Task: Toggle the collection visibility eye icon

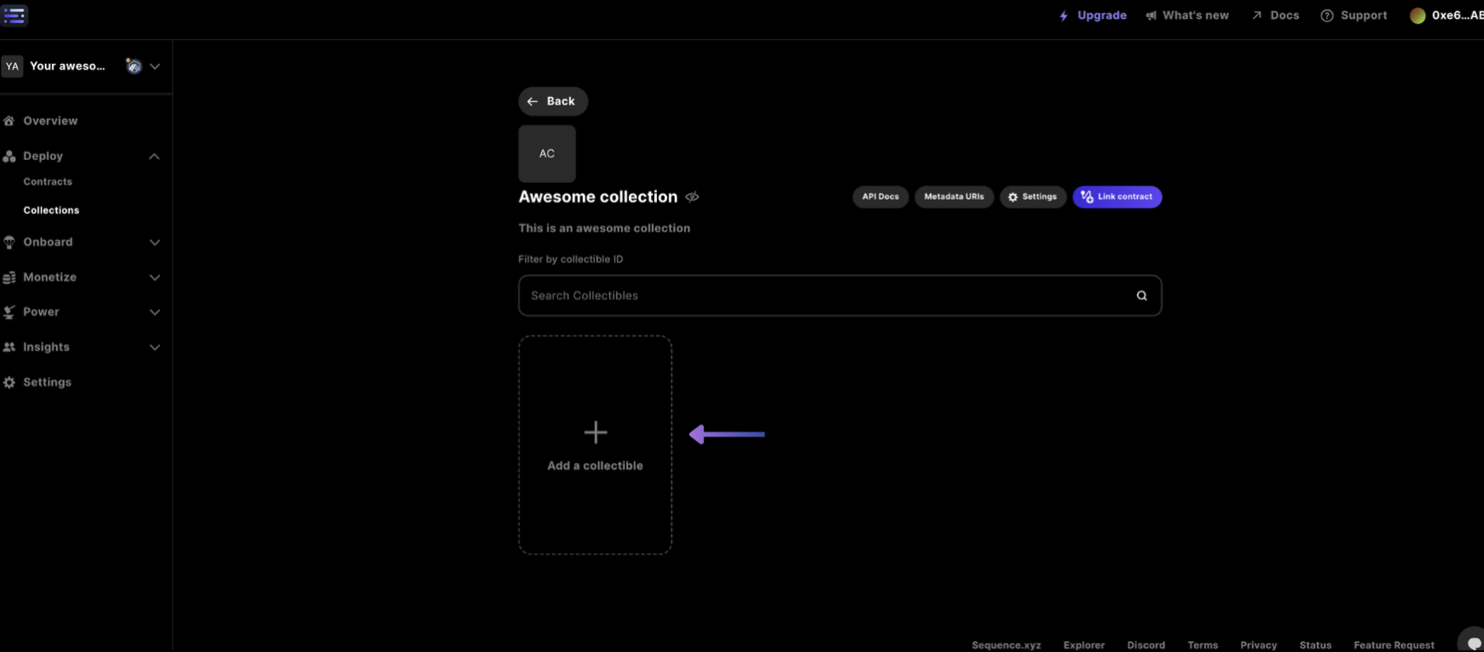Action: click(693, 197)
